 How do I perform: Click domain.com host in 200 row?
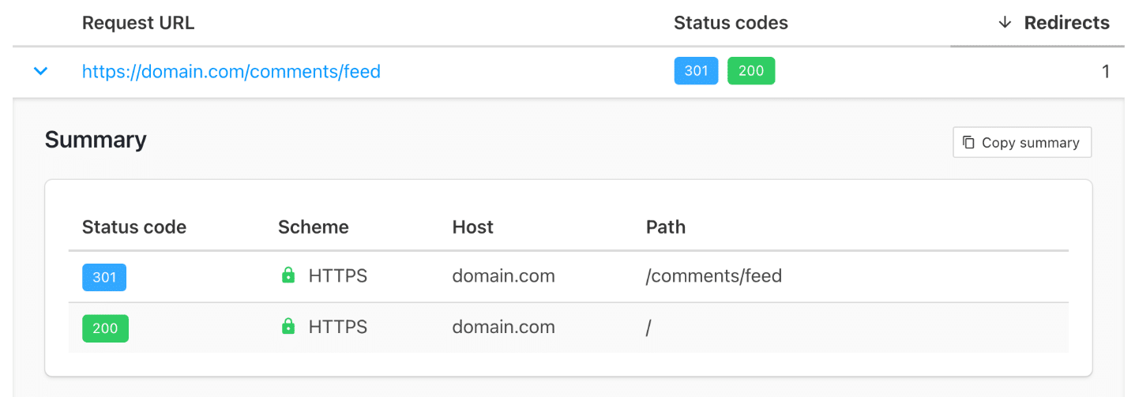[x=503, y=327]
